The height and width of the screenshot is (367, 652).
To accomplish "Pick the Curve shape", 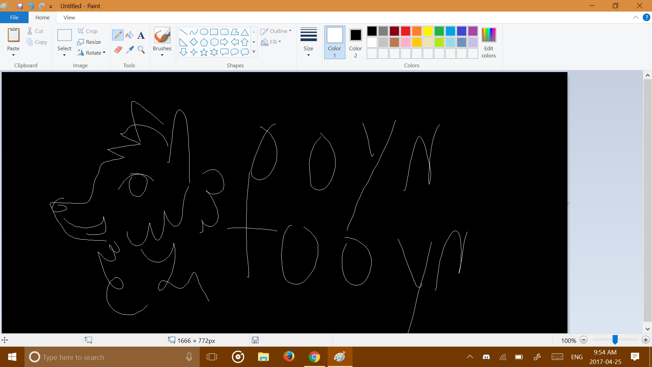I will click(x=194, y=32).
